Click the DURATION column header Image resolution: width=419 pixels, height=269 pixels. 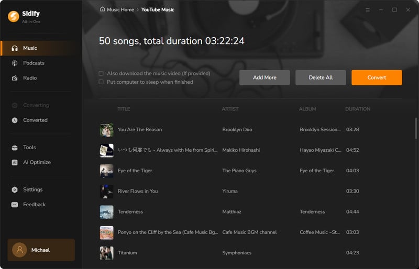[358, 109]
